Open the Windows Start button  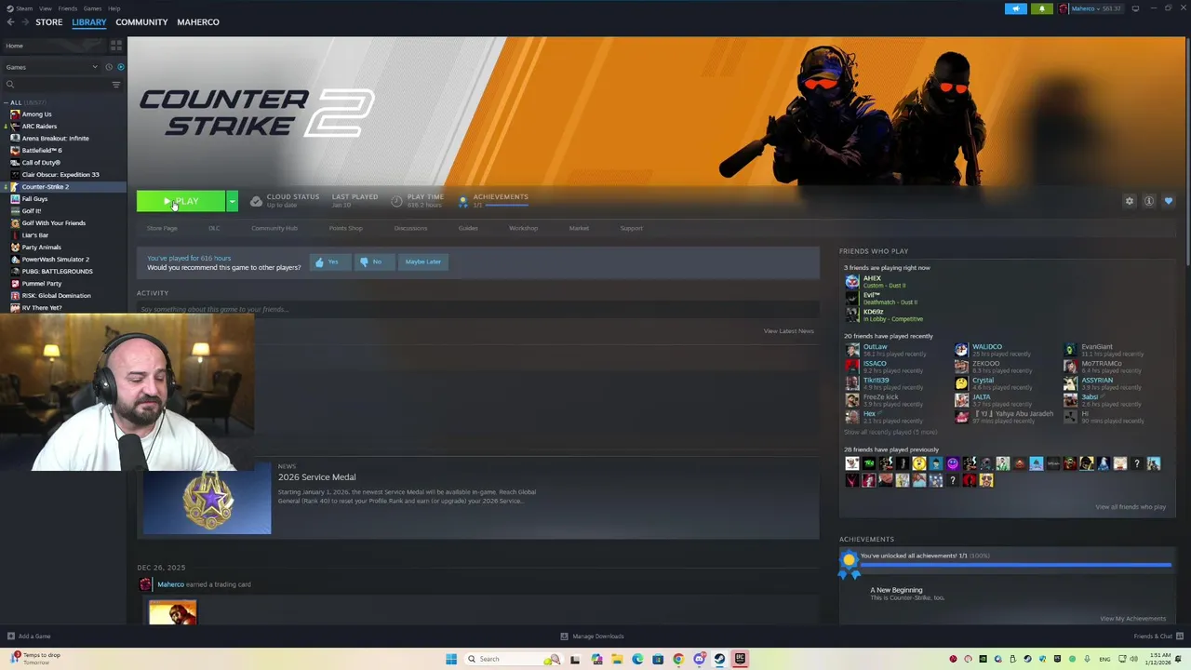coord(451,659)
